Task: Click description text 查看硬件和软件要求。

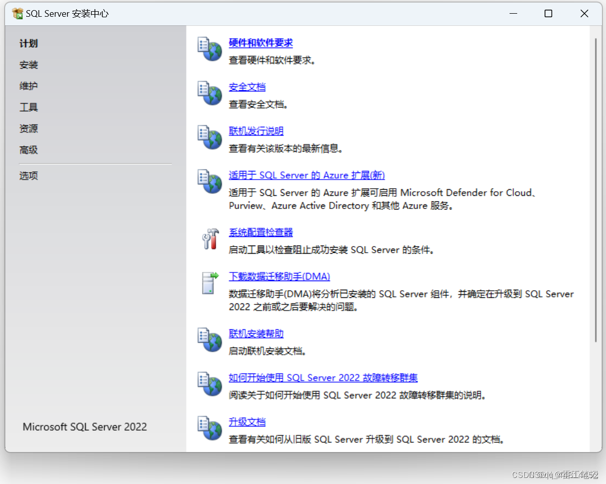Action: click(272, 60)
